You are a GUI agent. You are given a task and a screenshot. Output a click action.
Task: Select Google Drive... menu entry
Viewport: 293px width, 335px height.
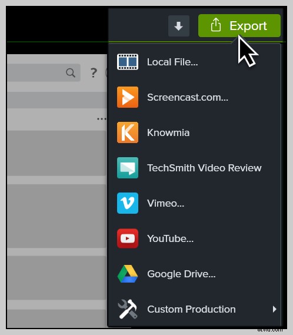[x=194, y=274]
